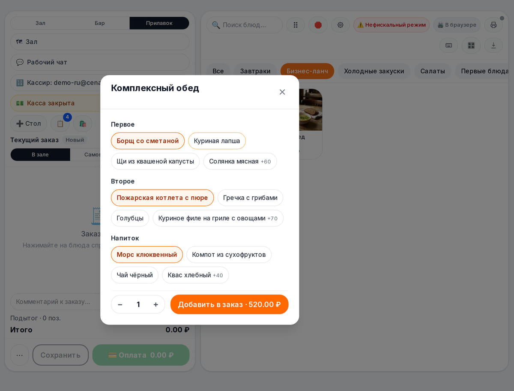This screenshot has width=514, height=391.
Task: Click Добавить в заказ 520.00 ₽
Action: point(230,304)
